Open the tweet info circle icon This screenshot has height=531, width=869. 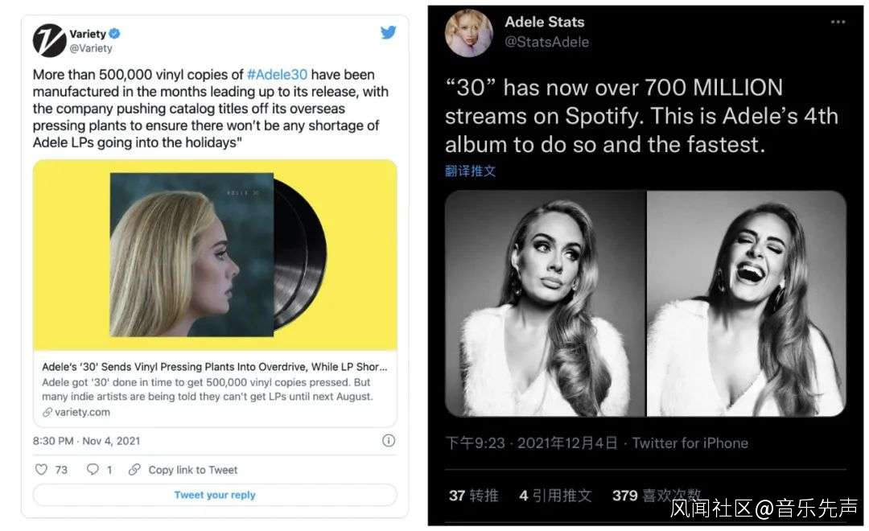pyautogui.click(x=388, y=440)
